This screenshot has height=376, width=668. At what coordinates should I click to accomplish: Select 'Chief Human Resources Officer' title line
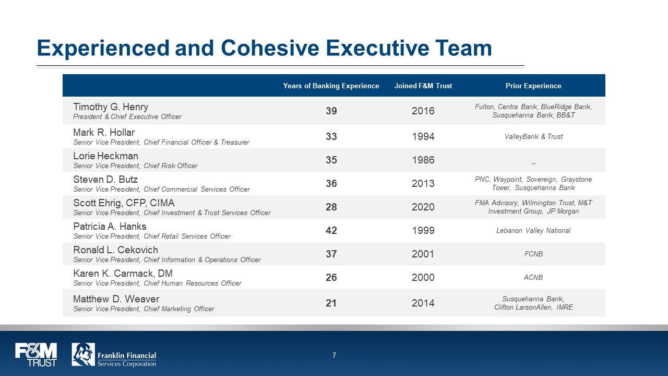158,284
